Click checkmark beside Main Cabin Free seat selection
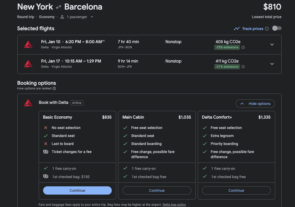295x207 pixels. pyautogui.click(x=125, y=128)
